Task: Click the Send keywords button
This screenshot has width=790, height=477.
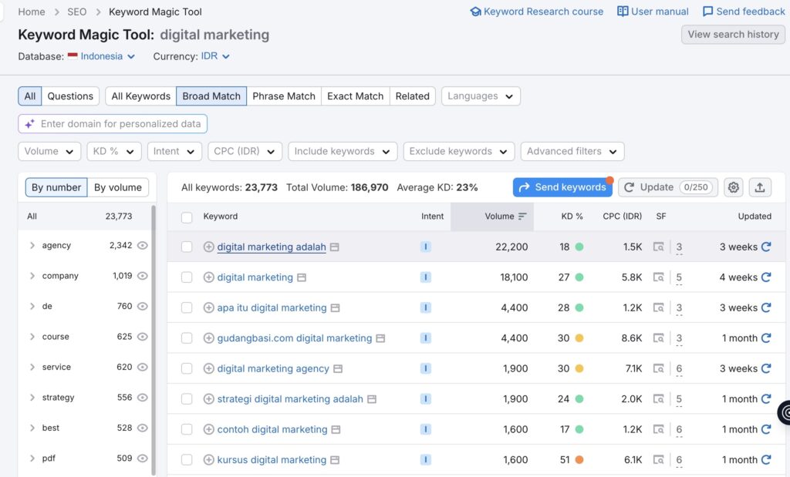Action: click(x=562, y=187)
